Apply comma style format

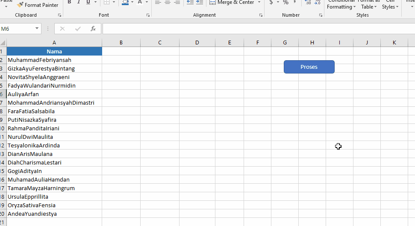294,2
